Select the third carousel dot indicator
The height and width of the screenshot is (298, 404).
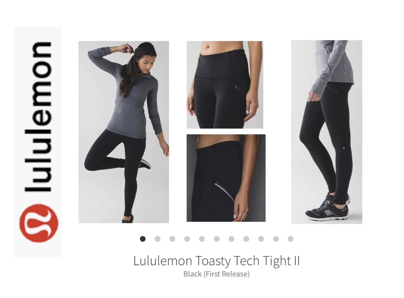[x=172, y=239]
